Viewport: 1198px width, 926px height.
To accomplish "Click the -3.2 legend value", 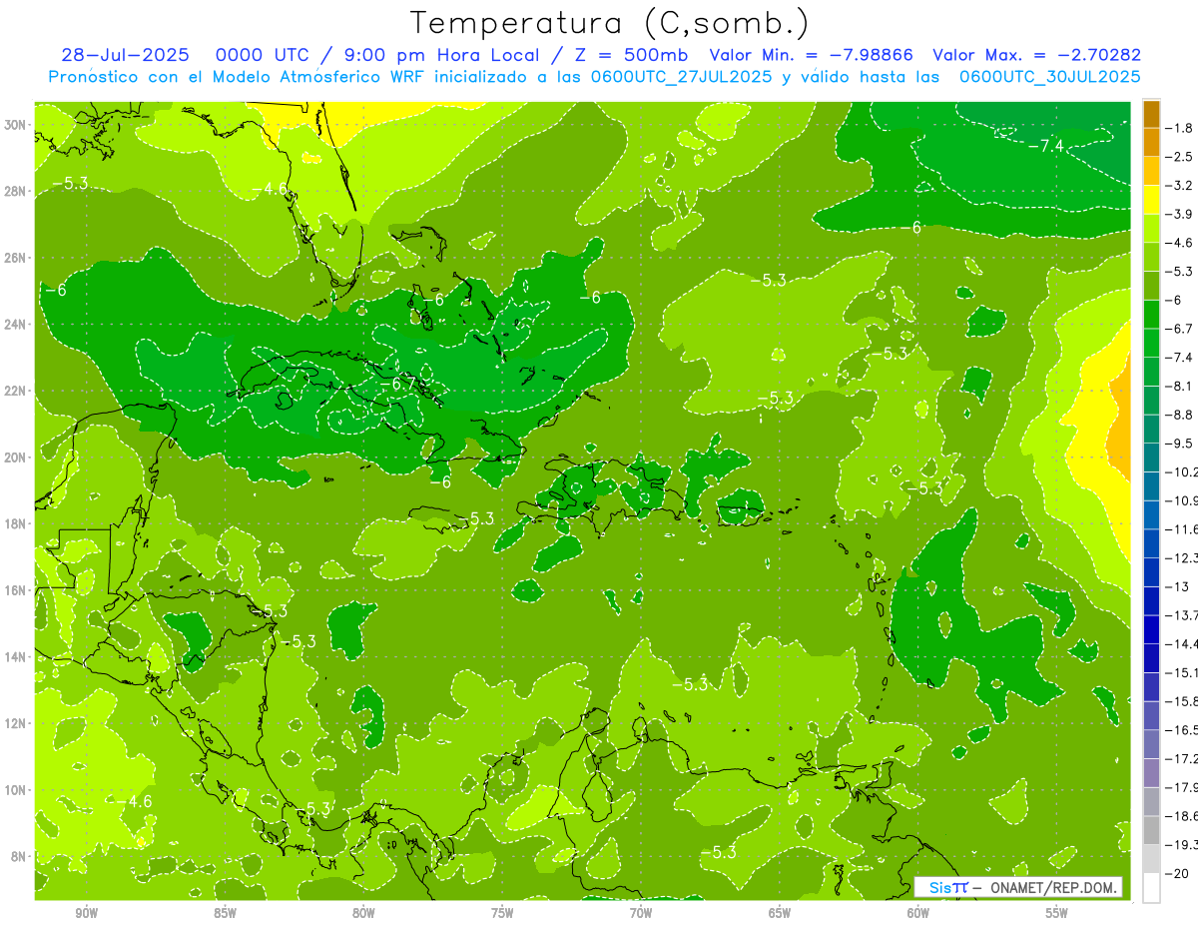I will tap(1180, 186).
